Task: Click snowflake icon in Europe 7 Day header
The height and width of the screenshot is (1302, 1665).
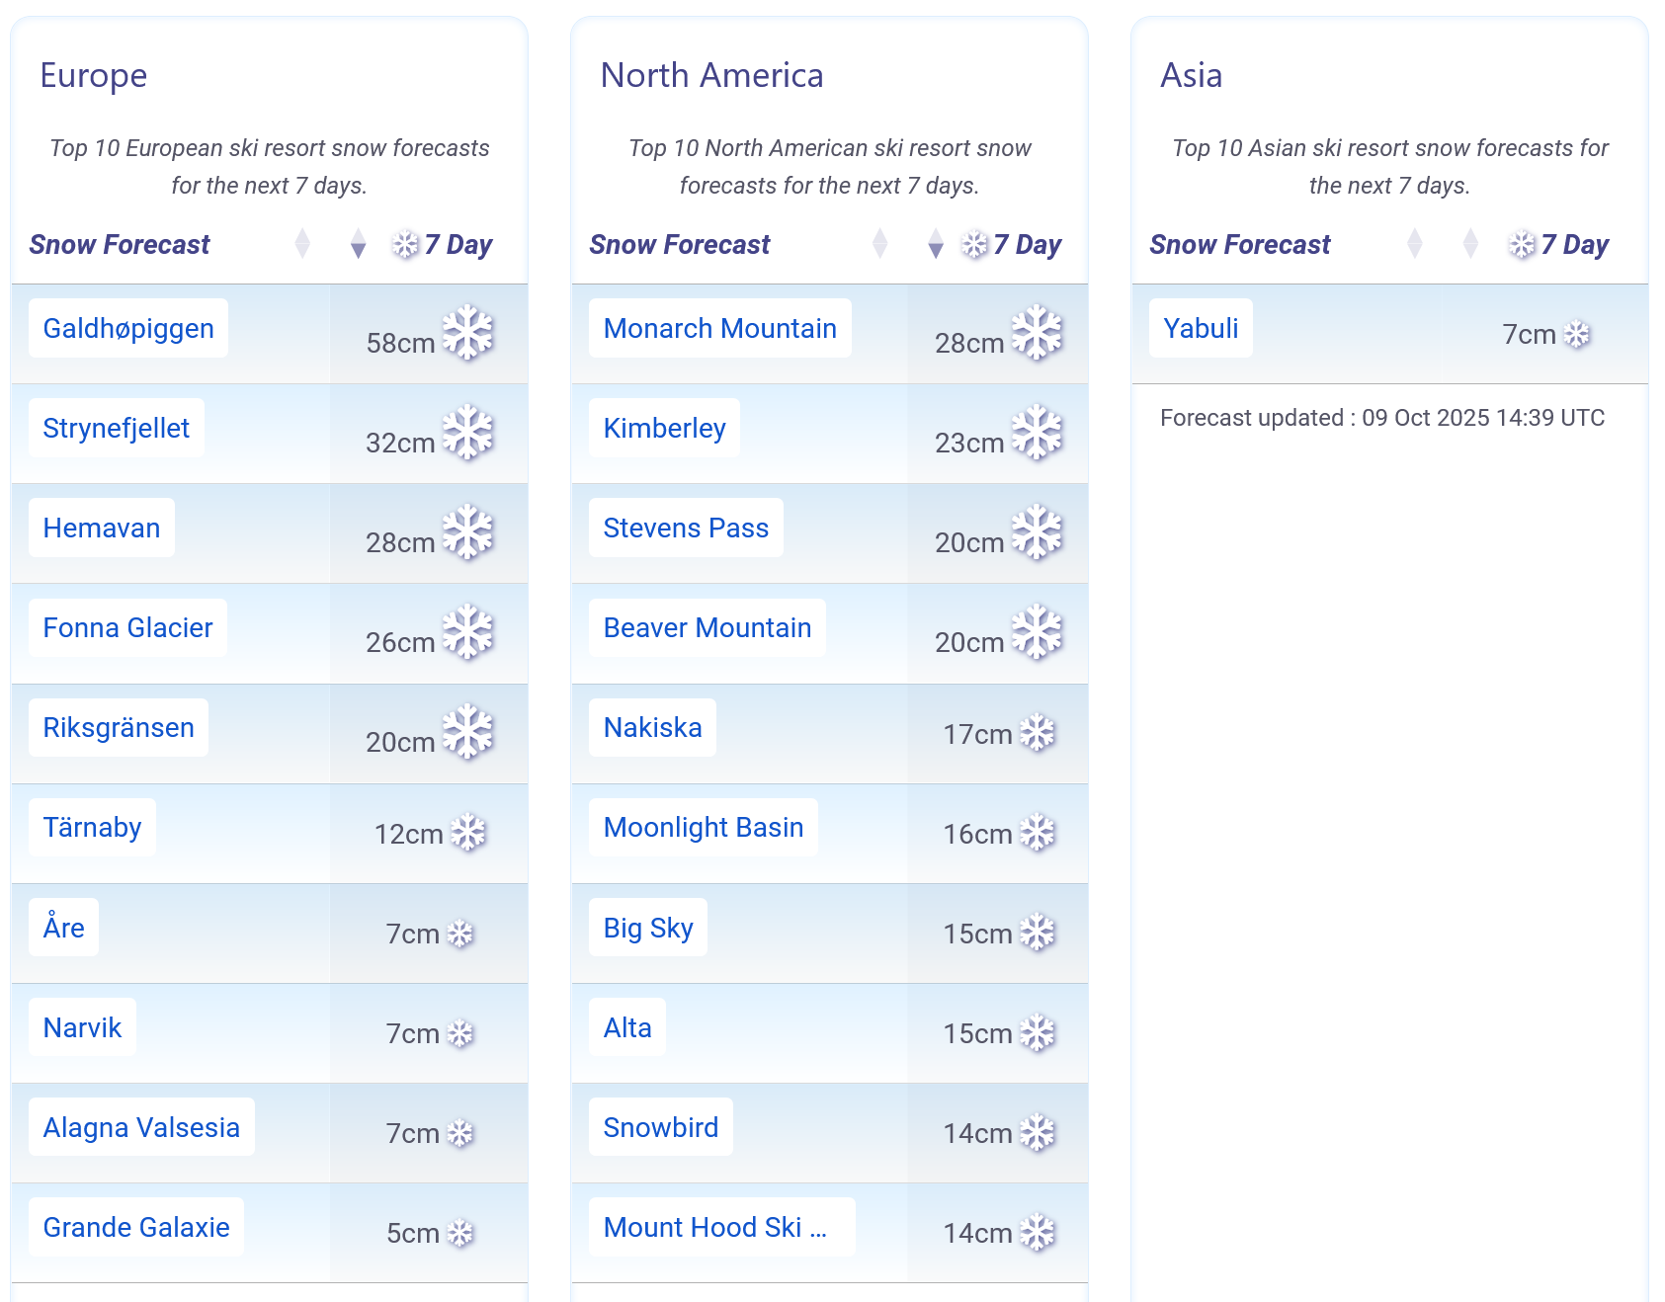Action: coord(405,244)
